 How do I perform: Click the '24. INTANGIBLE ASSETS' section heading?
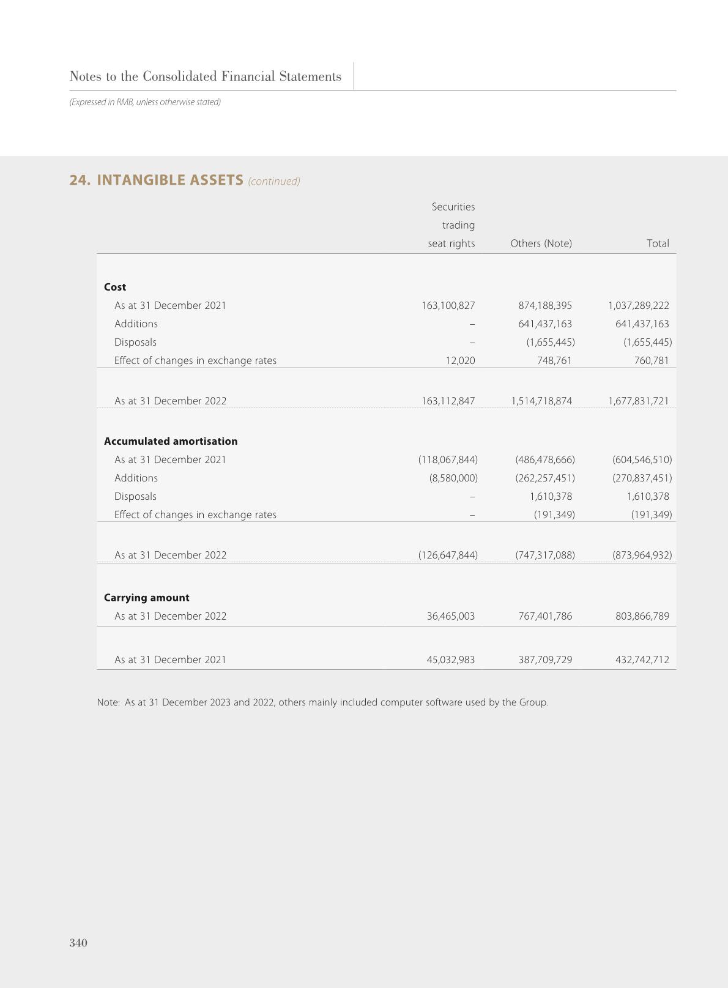tap(157, 180)
